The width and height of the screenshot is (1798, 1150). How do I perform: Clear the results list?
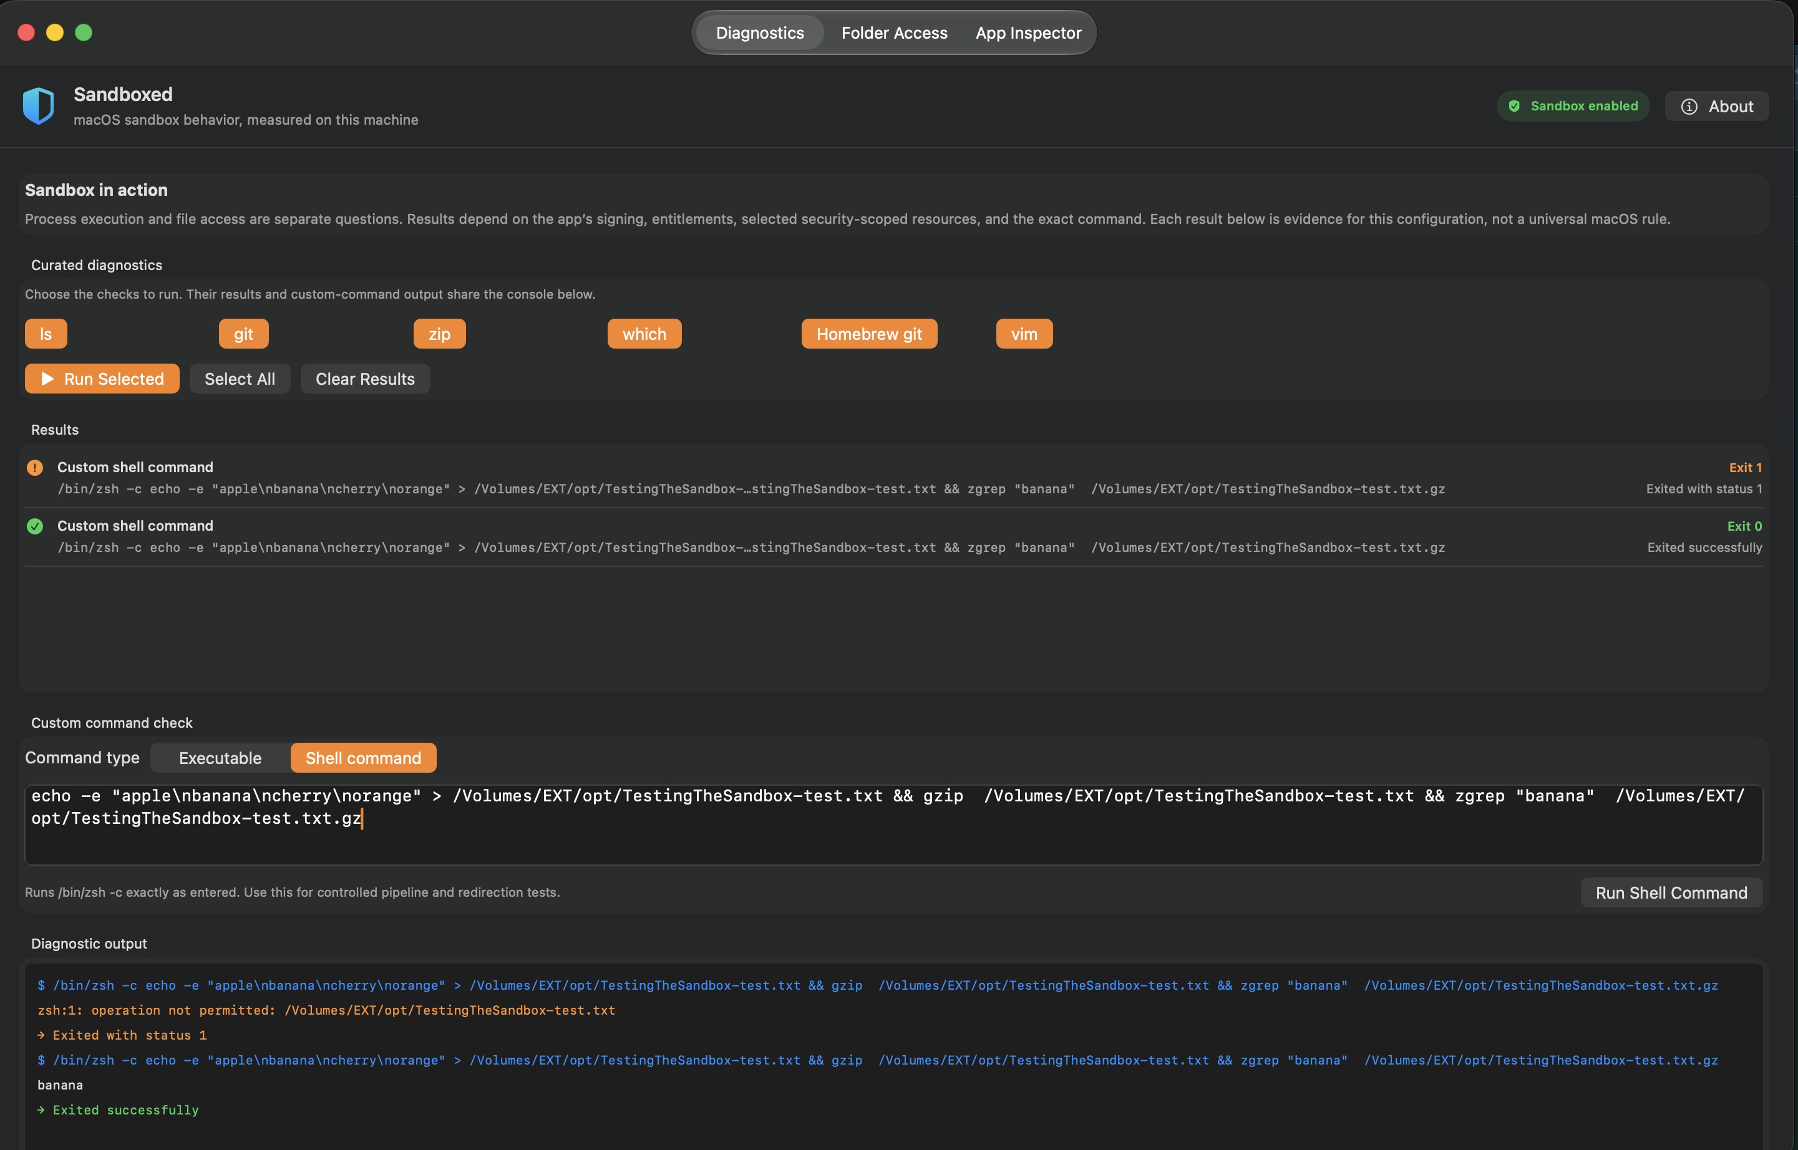click(x=364, y=379)
